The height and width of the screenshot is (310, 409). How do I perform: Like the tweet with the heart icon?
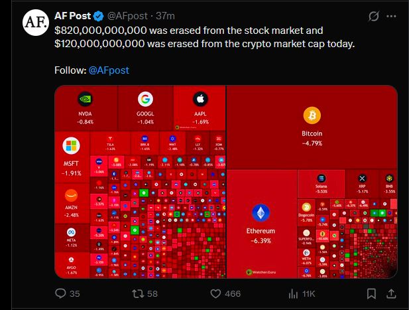216,293
